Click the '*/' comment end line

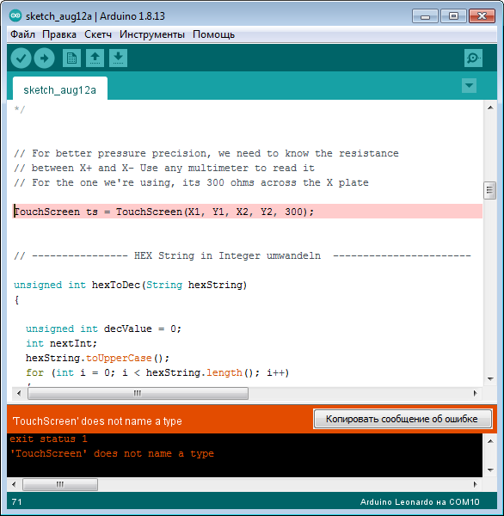click(20, 109)
